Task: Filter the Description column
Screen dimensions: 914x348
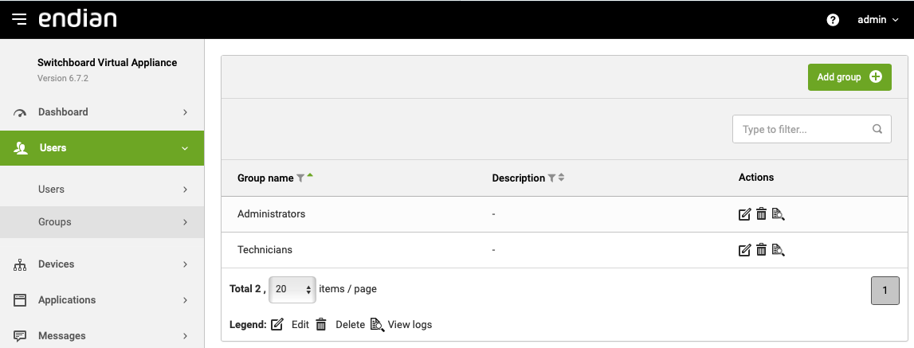Action: pyautogui.click(x=551, y=178)
